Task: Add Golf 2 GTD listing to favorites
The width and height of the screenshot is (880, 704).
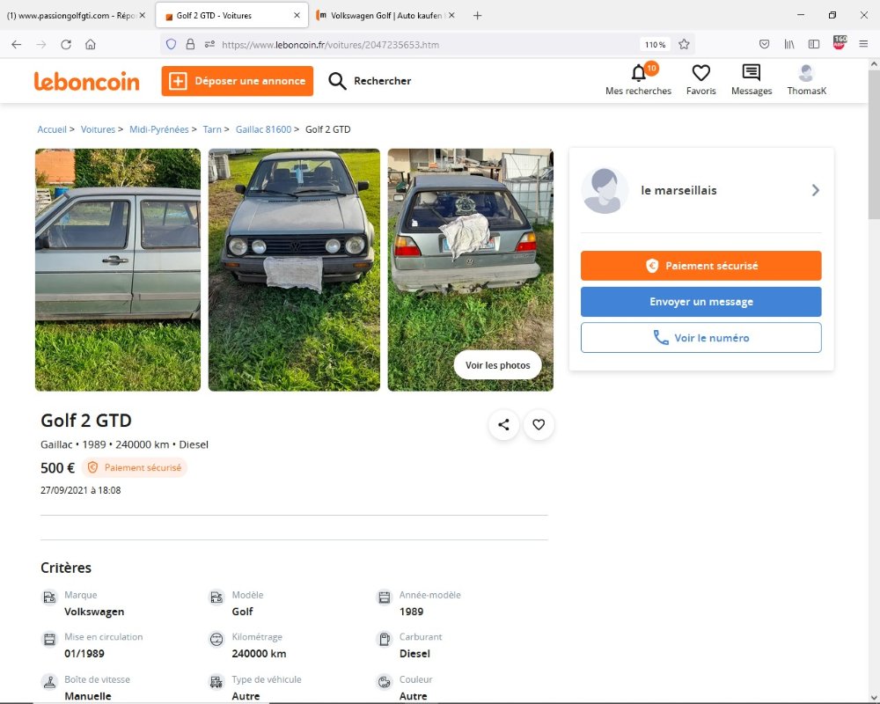Action: pyautogui.click(x=539, y=425)
